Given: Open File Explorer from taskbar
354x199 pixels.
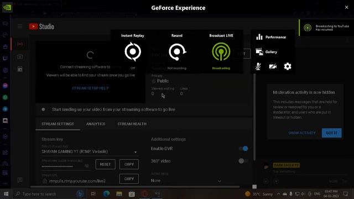Looking at the screenshot, I should [x=119, y=194].
